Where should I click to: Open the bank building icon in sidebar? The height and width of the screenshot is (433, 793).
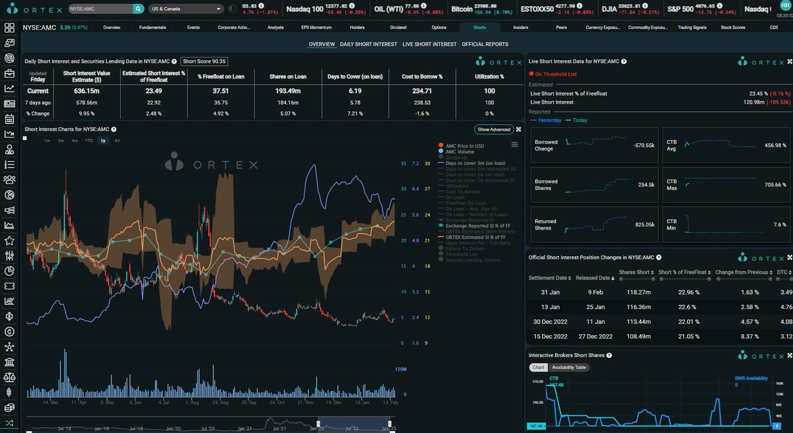pyautogui.click(x=9, y=362)
